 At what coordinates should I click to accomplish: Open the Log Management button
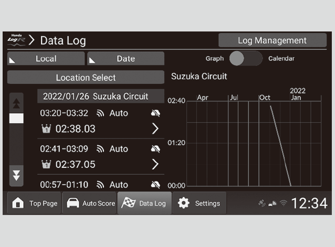pyautogui.click(x=272, y=40)
